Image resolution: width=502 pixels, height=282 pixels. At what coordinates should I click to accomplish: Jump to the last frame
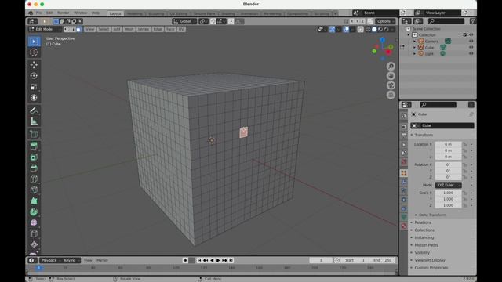tap(231, 260)
